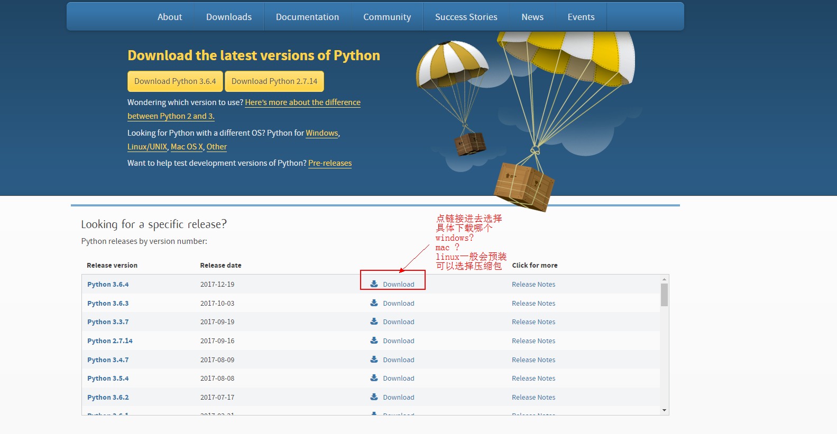Open the News menu
This screenshot has height=434, width=837.
[x=532, y=17]
